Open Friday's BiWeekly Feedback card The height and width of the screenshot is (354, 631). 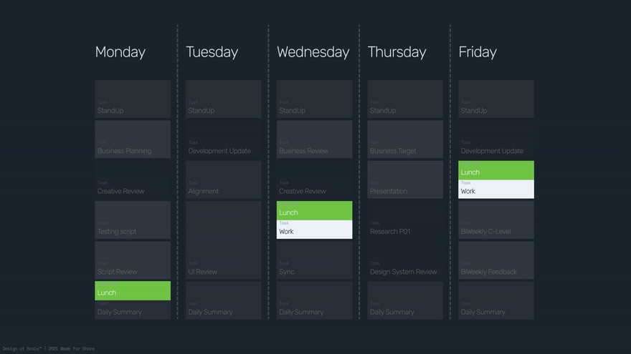point(496,260)
